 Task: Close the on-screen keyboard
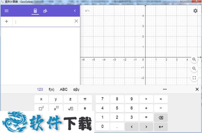click(x=197, y=89)
